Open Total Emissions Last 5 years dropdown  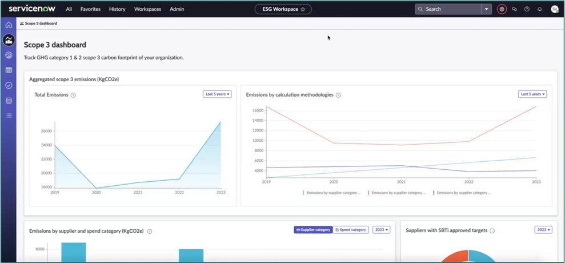217,94
